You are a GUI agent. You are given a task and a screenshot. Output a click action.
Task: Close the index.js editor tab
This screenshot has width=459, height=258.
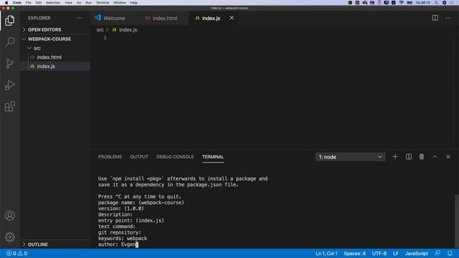click(232, 18)
